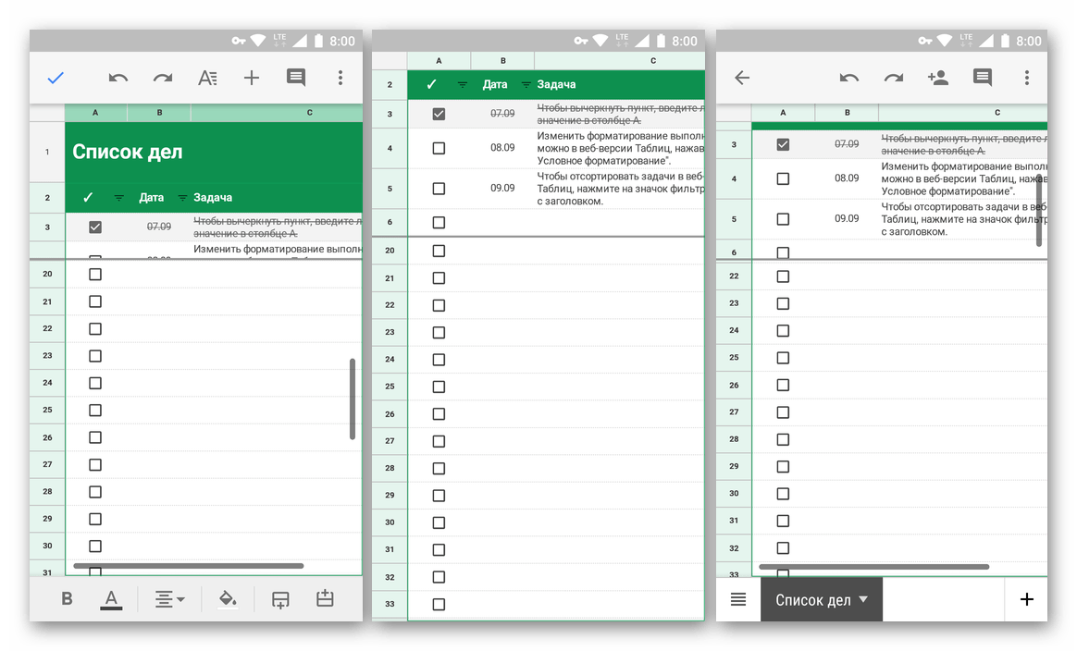Toggle Bold in the bottom formatting bar
This screenshot has height=651, width=1077.
(67, 598)
